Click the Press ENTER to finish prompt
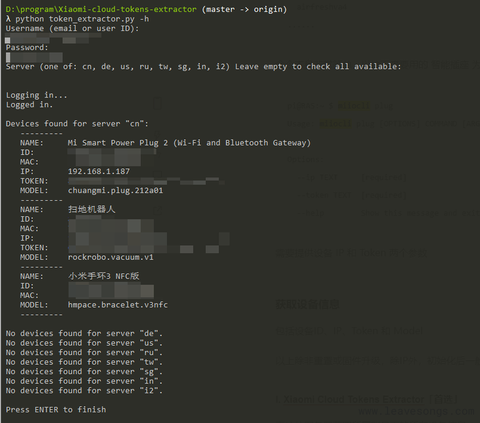This screenshot has width=480, height=423. (56, 410)
